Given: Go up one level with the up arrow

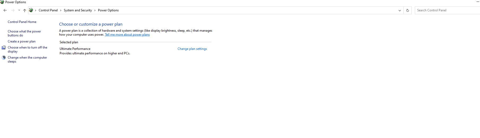Looking at the screenshot, I should click(24, 10).
